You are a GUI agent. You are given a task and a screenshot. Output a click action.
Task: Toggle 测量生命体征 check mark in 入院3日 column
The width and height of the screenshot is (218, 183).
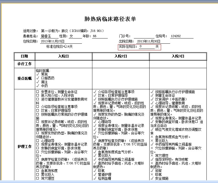(x=152, y=95)
